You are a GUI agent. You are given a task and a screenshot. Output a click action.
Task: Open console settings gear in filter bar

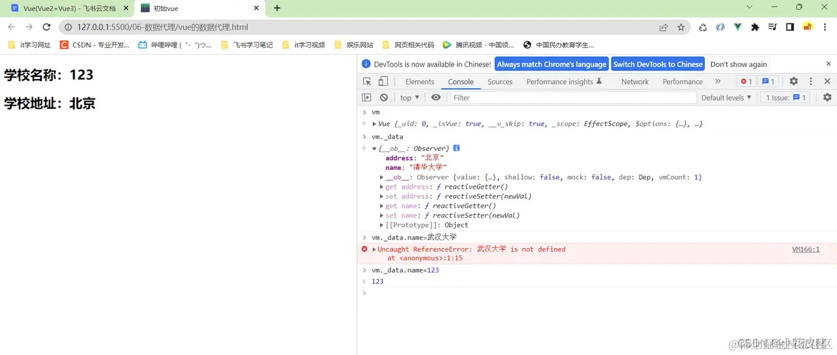827,97
